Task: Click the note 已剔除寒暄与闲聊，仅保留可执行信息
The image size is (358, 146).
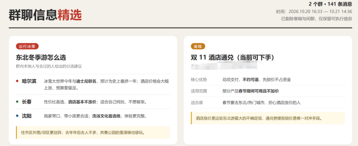Action: click(x=317, y=19)
